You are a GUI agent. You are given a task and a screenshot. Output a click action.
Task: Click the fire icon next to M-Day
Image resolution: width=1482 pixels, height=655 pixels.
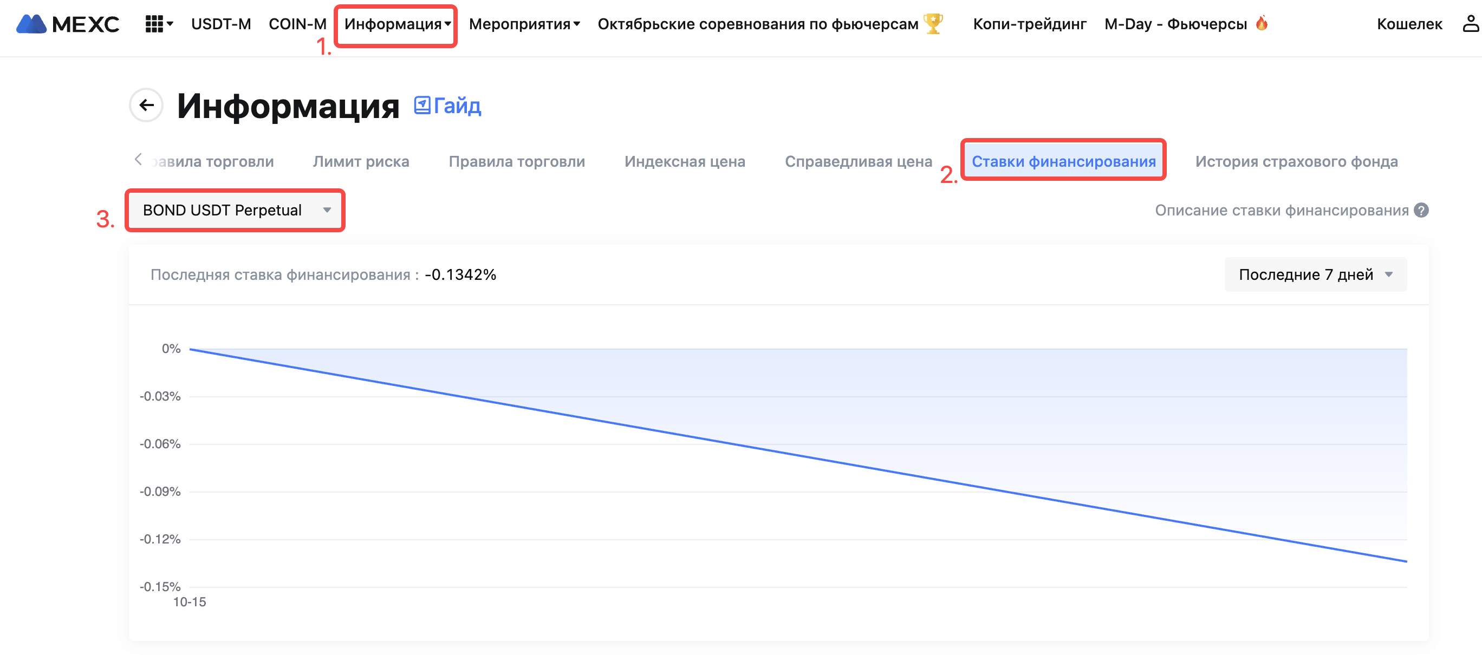click(x=1262, y=23)
